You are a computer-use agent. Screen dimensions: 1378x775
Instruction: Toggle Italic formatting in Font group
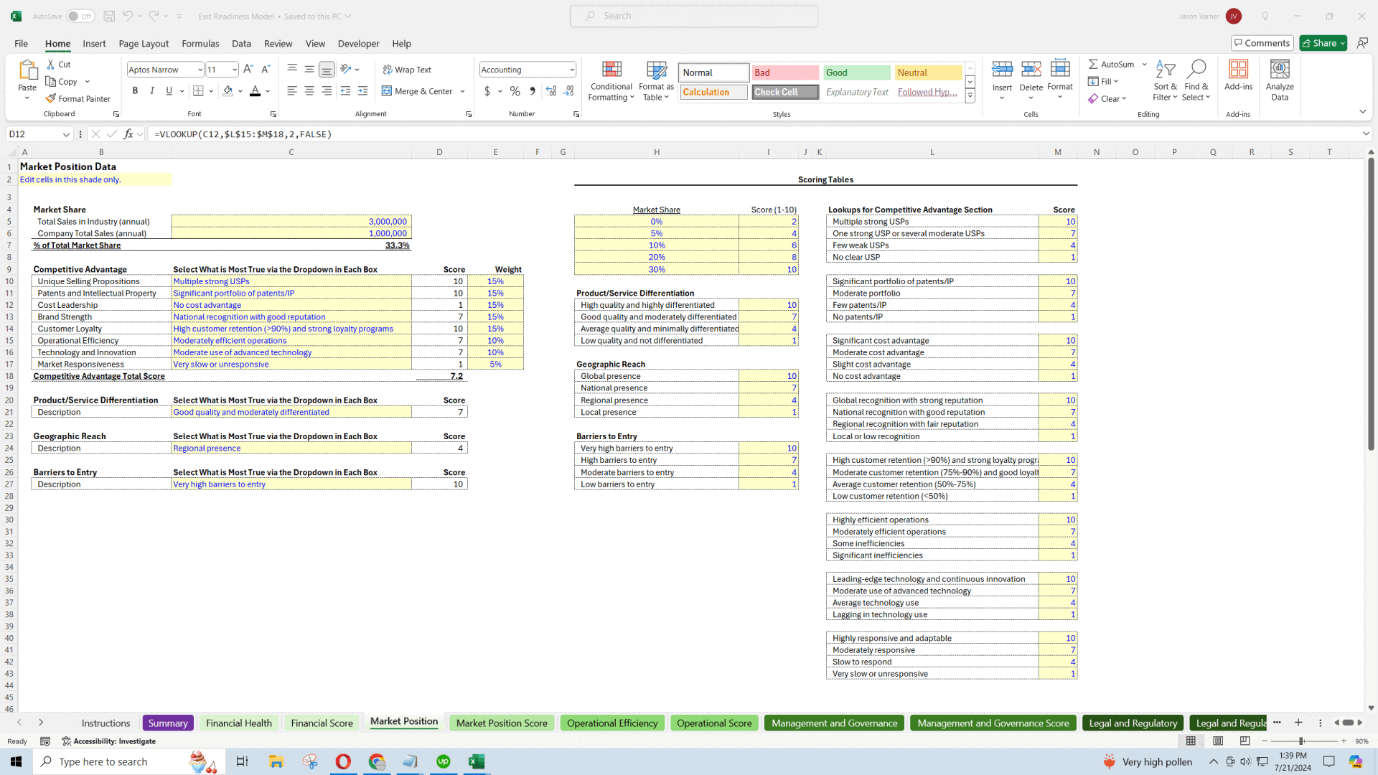[x=152, y=91]
